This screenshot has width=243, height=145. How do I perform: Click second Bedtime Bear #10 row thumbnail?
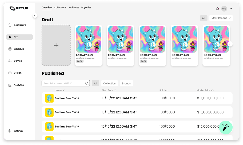pyautogui.click(x=49, y=112)
